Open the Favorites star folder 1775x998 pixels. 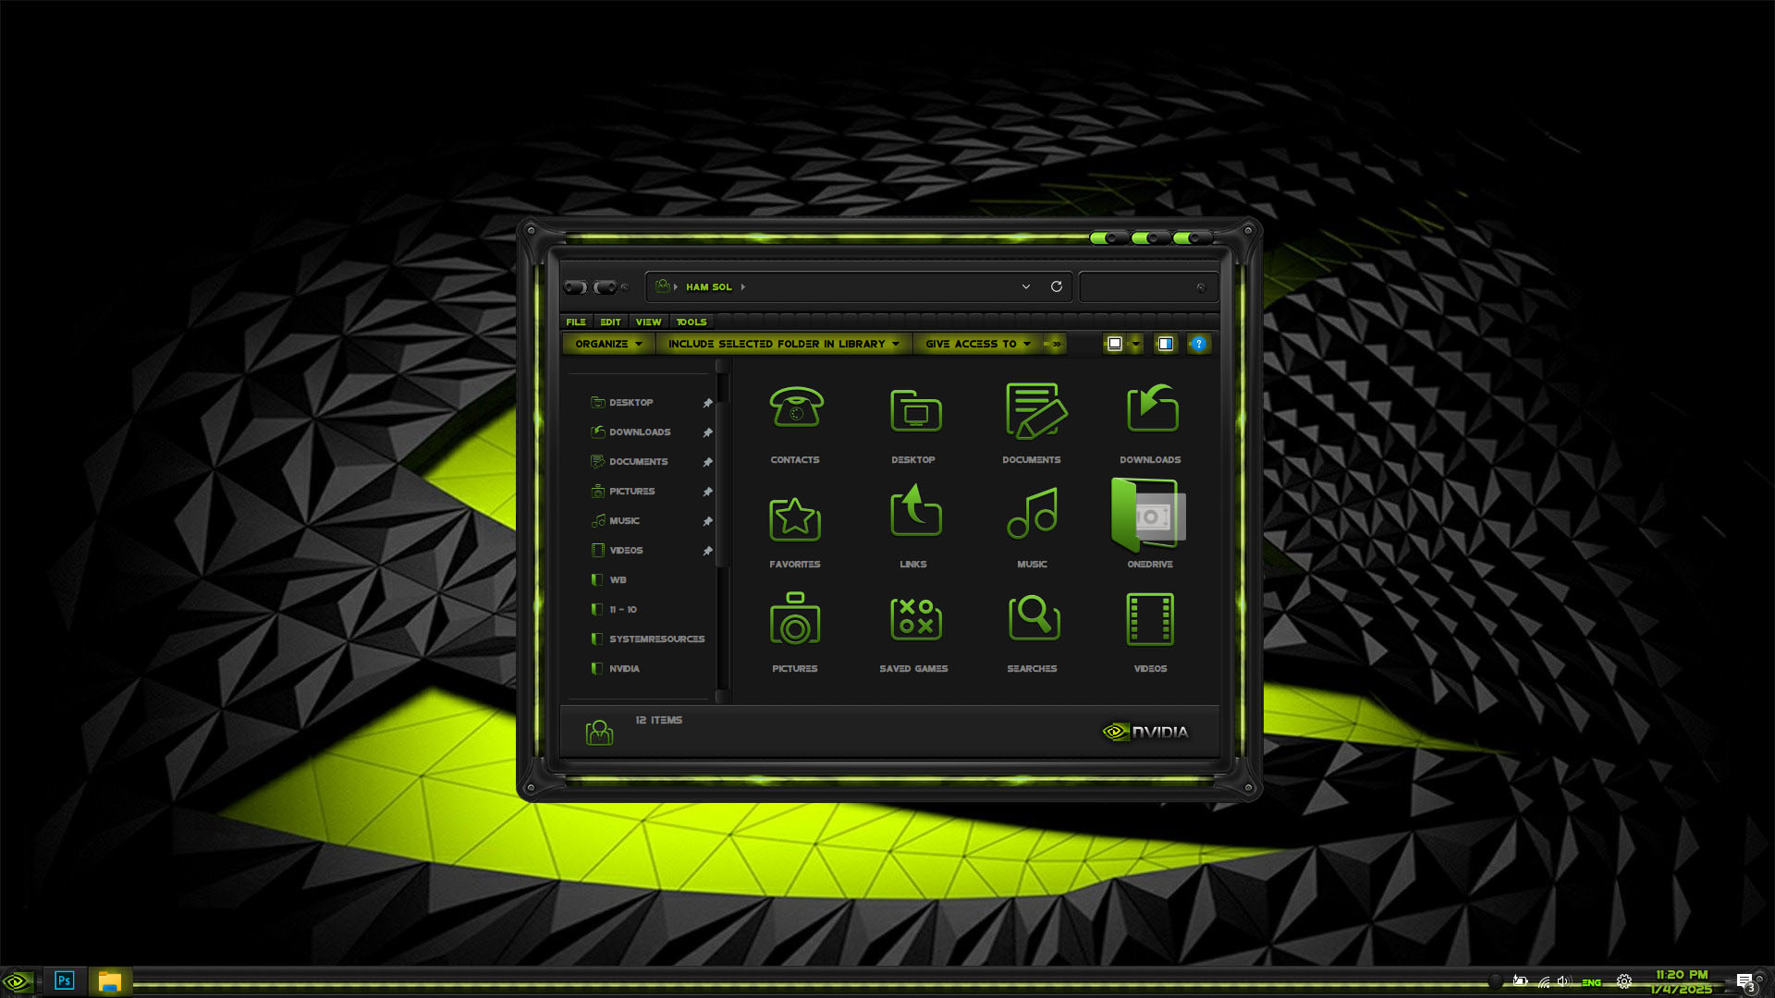click(795, 518)
